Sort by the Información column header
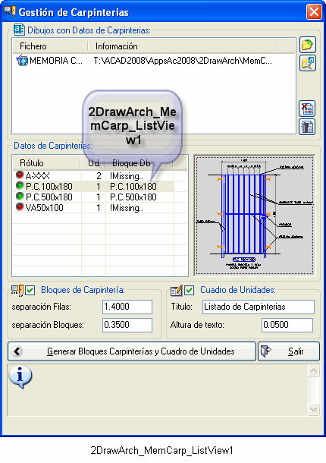This screenshot has width=326, height=463. click(183, 46)
